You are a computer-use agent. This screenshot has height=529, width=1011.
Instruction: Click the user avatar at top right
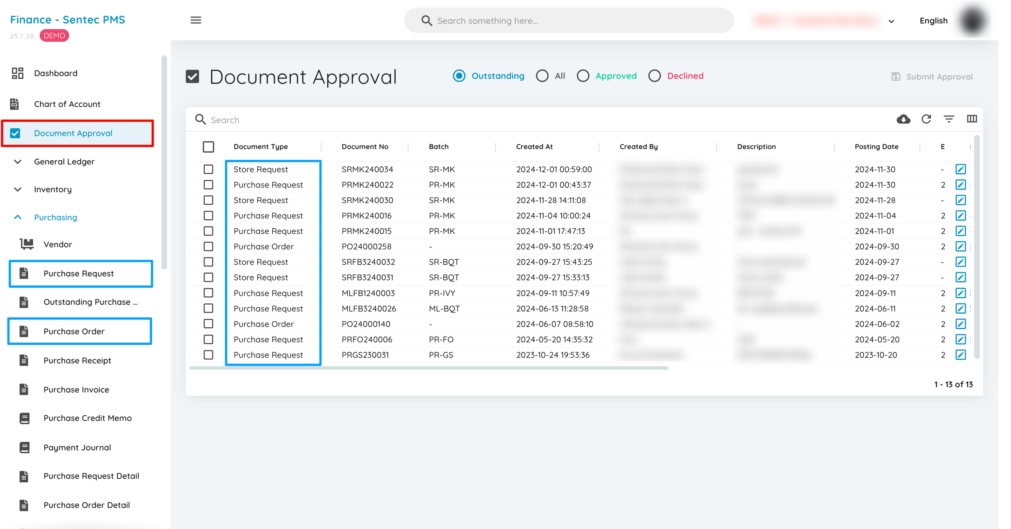coord(972,20)
